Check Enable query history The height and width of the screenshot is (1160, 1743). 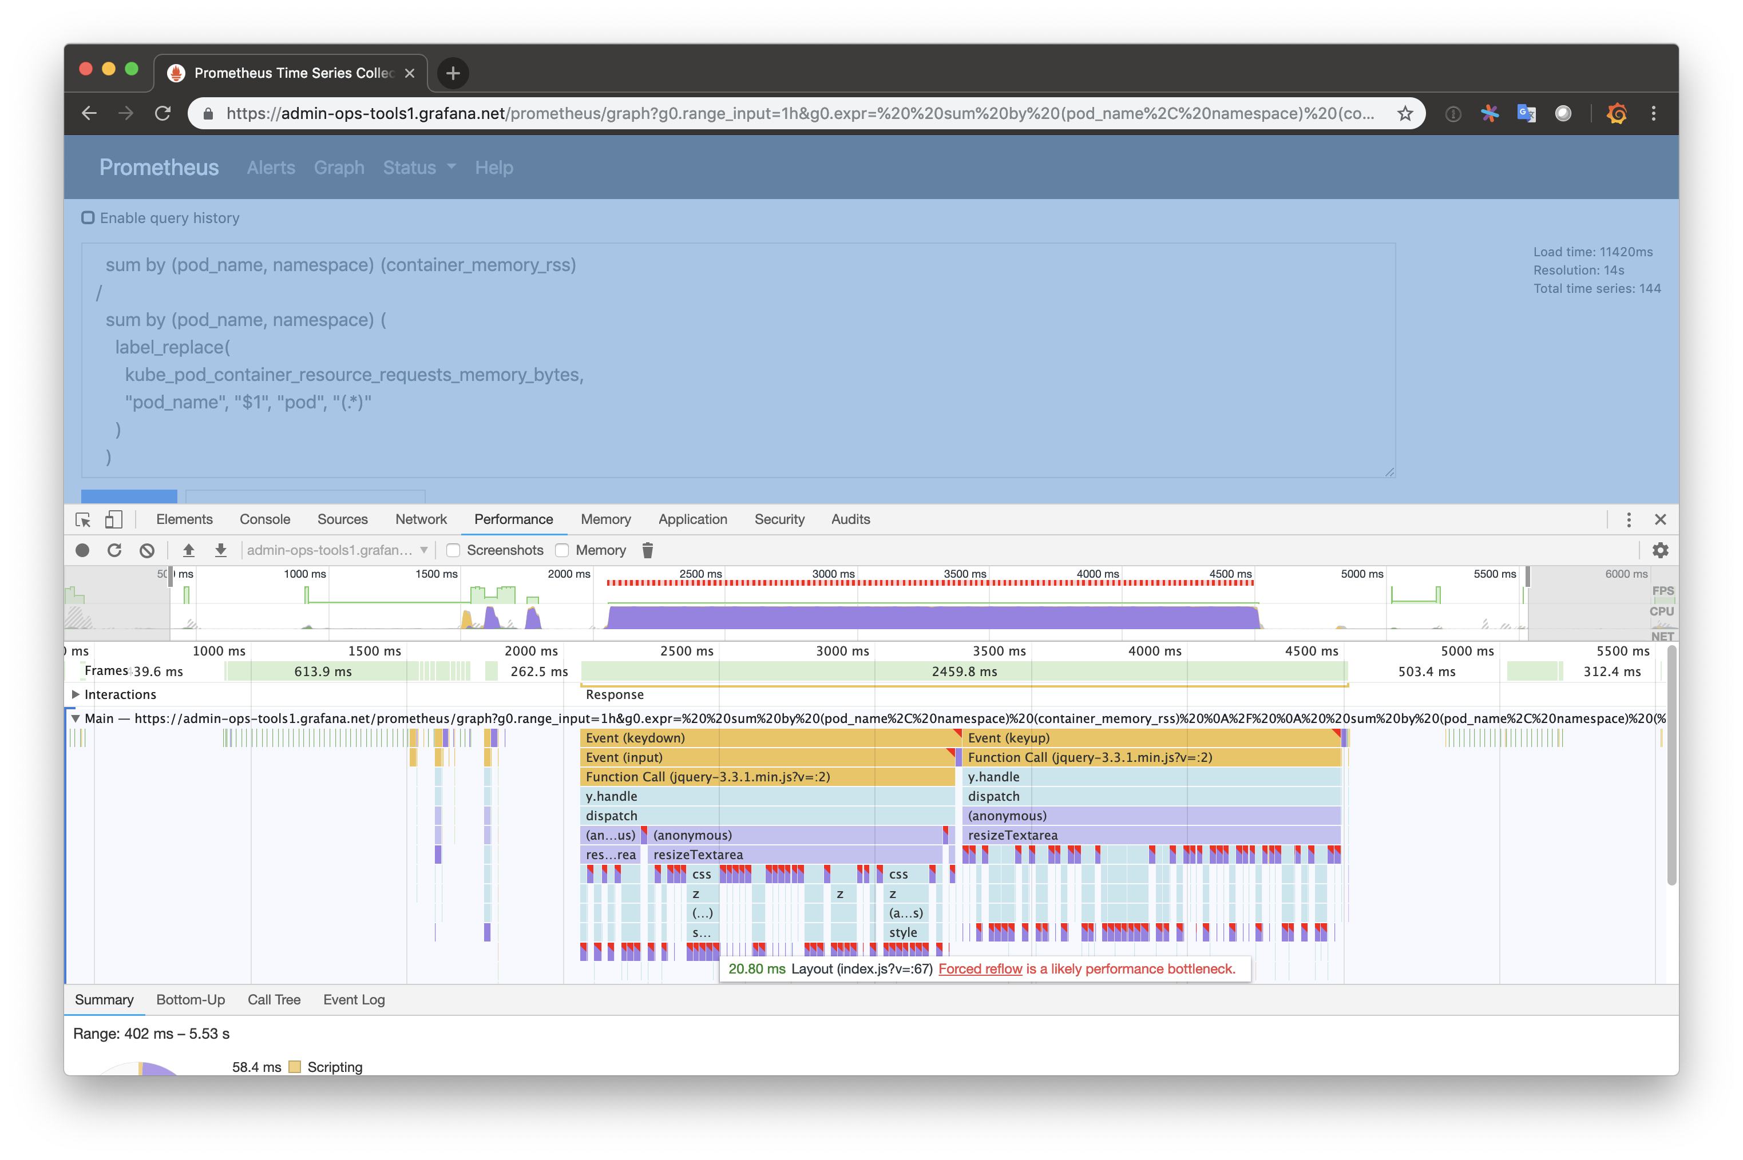click(88, 217)
